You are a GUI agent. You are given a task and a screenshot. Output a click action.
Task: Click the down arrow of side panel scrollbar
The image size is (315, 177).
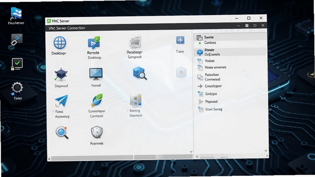click(x=266, y=151)
